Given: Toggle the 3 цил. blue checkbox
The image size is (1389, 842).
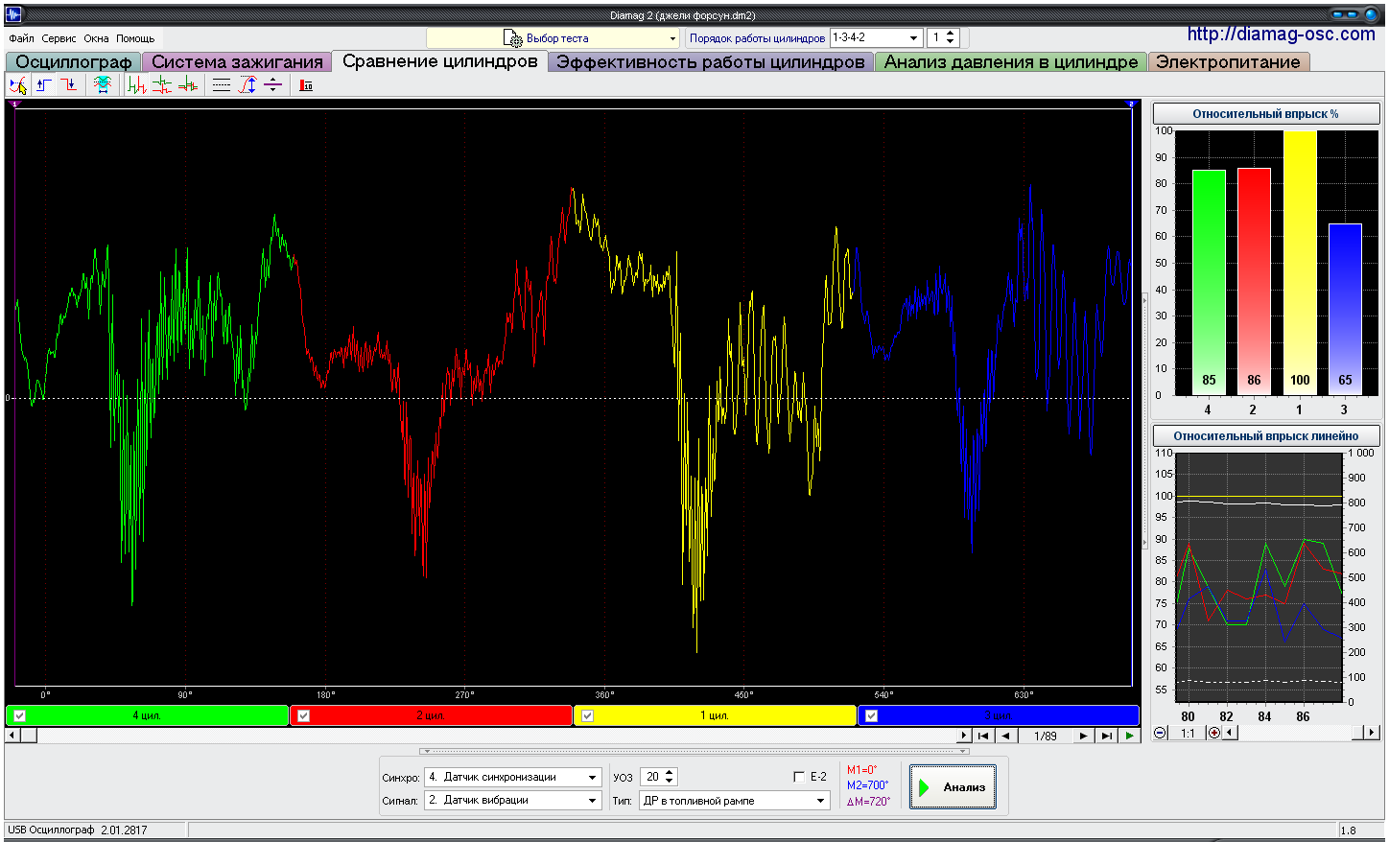Looking at the screenshot, I should (x=871, y=715).
